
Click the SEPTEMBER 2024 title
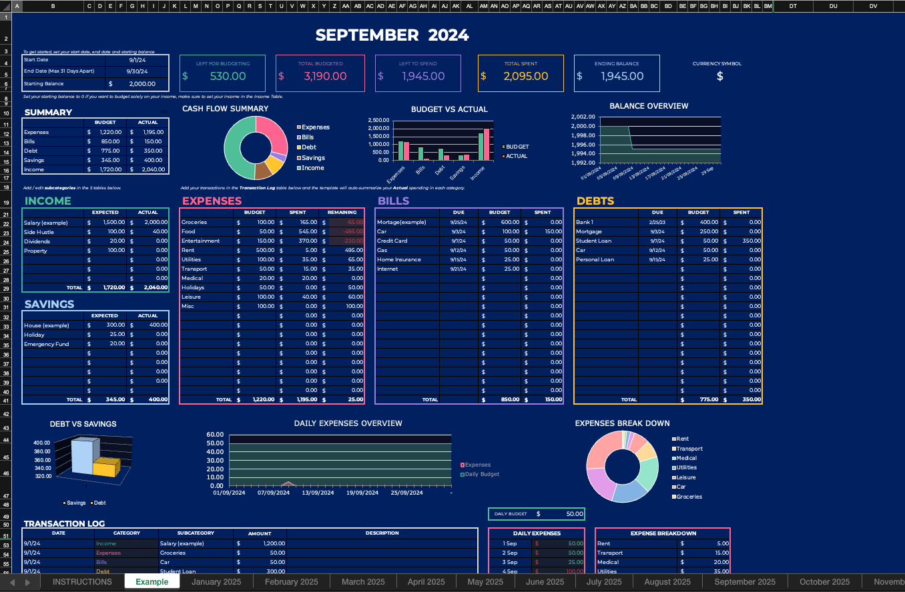click(x=392, y=35)
